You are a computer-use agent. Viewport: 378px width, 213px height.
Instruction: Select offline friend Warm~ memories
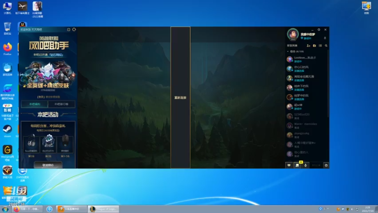[307, 125]
